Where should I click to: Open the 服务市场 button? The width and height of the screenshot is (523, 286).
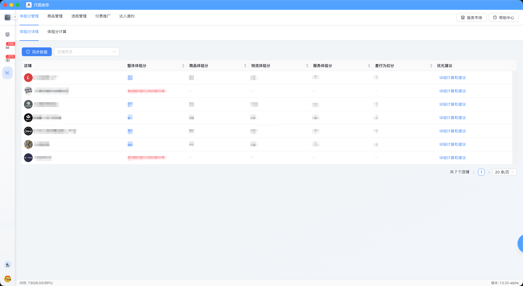click(x=472, y=18)
